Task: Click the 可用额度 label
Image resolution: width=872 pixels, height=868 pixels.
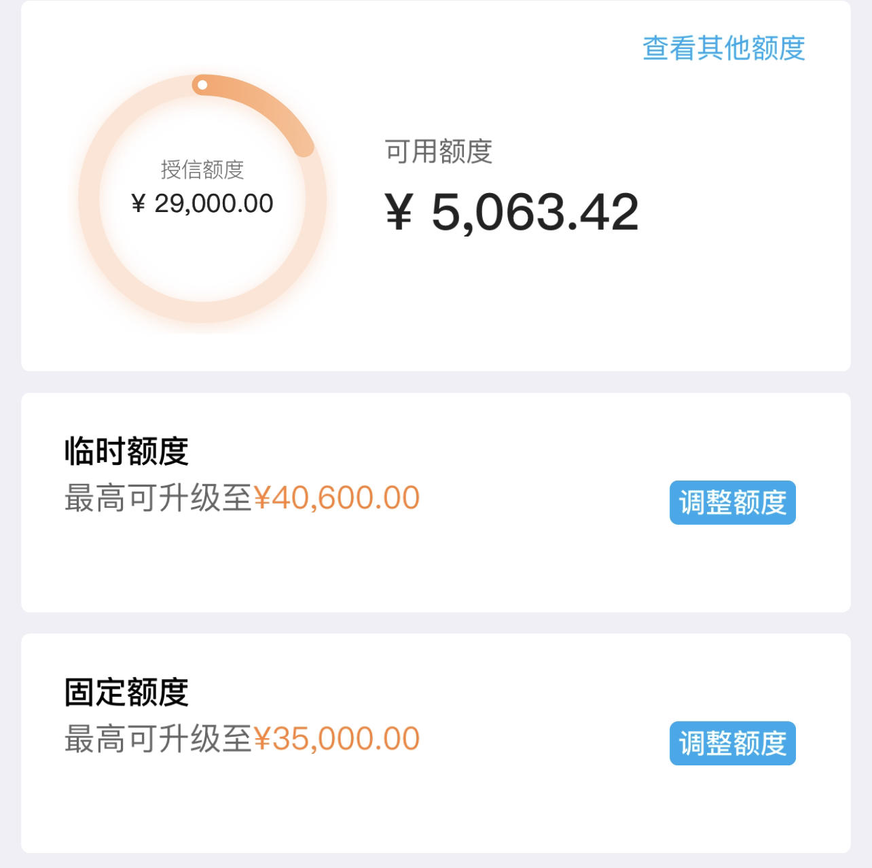Action: [438, 151]
